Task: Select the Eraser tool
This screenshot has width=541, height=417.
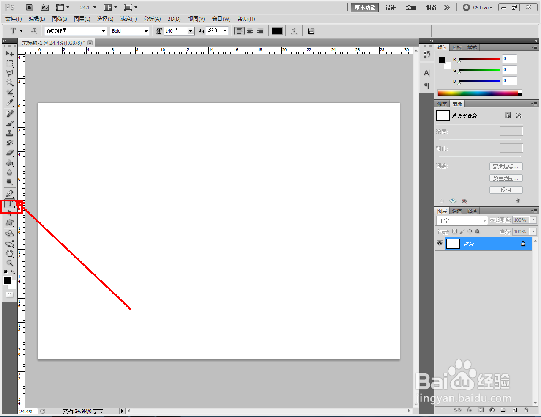Action: (x=10, y=153)
